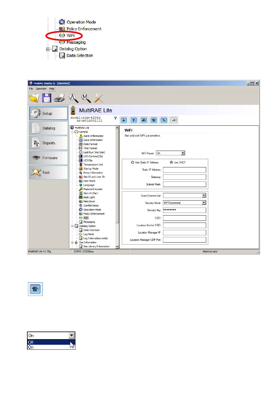Click the small wrench button in the MultiRAE toolbar

click(164, 120)
